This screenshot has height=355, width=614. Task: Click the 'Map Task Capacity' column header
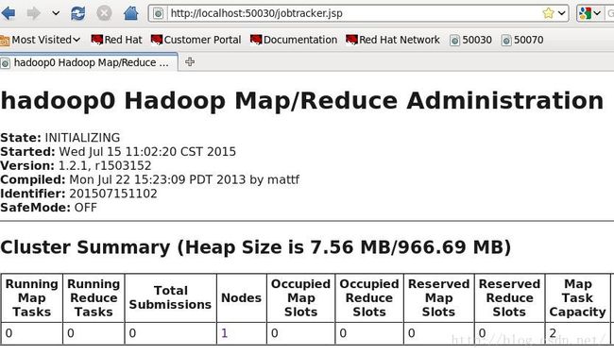tap(577, 297)
